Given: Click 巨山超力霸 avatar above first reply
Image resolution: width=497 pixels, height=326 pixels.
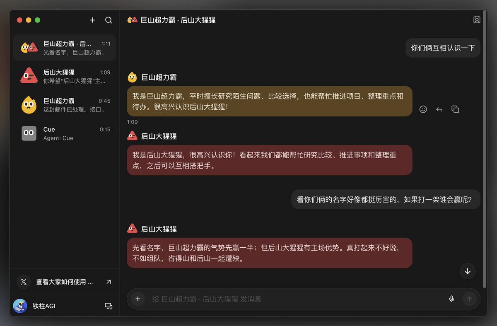Looking at the screenshot, I should [x=132, y=77].
